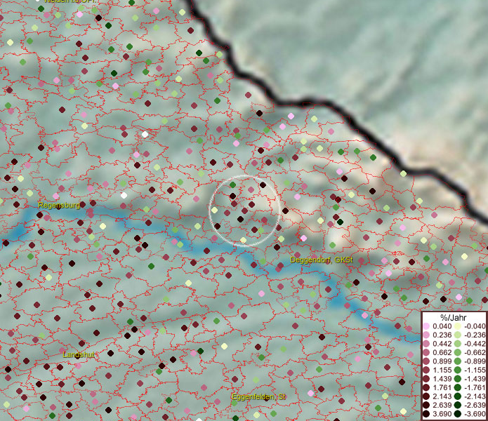
Task: Click the Eggenfelden, St label
Action: click(x=260, y=397)
